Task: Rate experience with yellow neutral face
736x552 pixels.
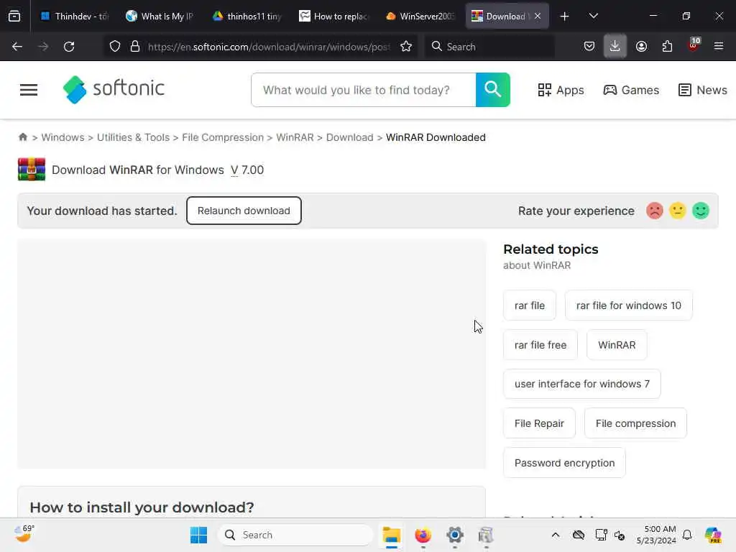Action: point(677,211)
